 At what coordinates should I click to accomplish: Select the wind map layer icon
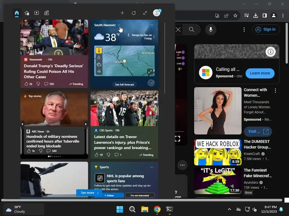point(99,71)
